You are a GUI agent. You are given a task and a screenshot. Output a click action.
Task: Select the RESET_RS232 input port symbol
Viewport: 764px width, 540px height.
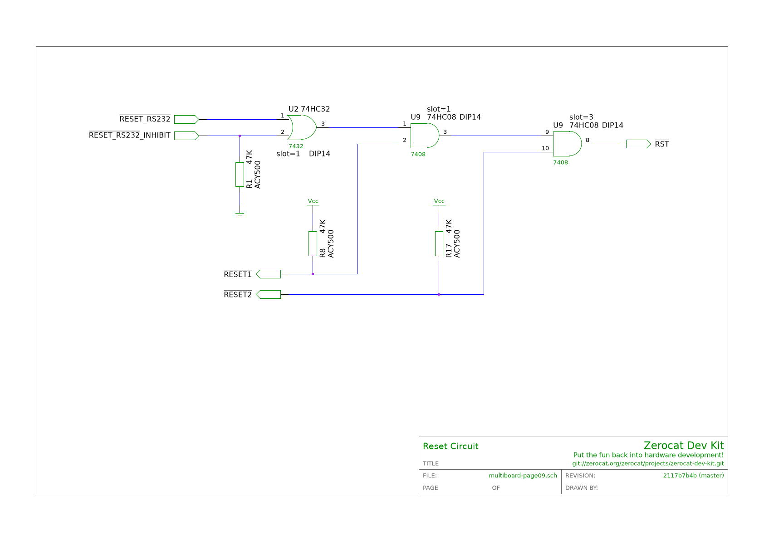[186, 119]
